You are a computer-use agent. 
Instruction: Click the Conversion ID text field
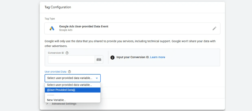click(x=71, y=59)
